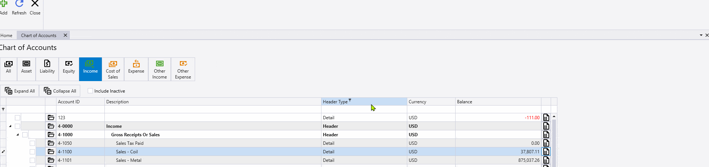
Task: Click the Account ID filter input cell
Action: (x=80, y=109)
